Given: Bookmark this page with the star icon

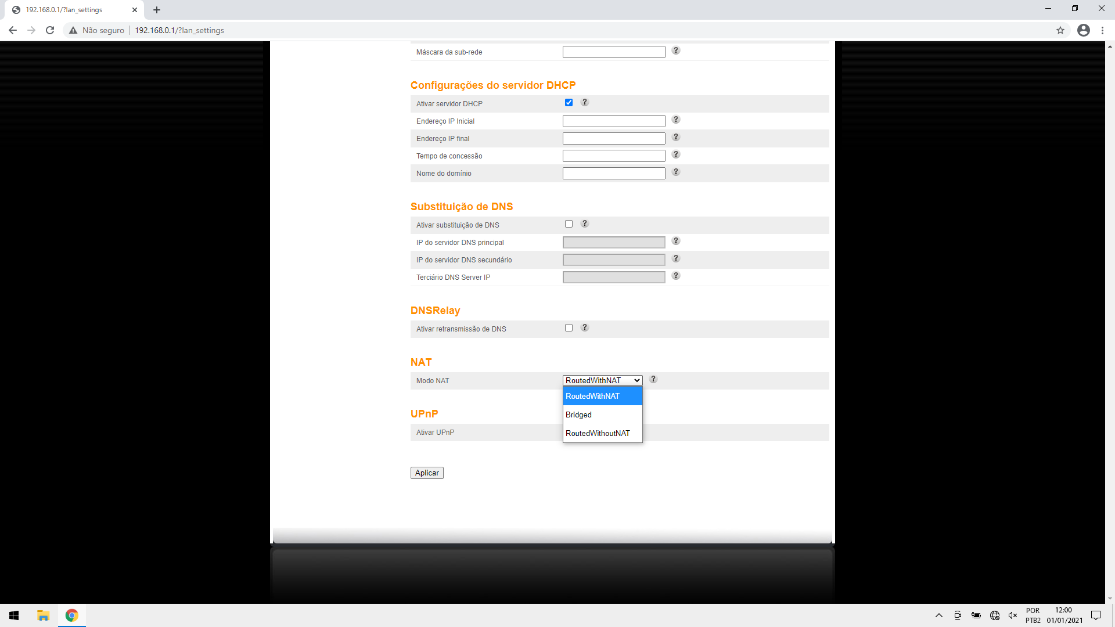Looking at the screenshot, I should click(1060, 30).
